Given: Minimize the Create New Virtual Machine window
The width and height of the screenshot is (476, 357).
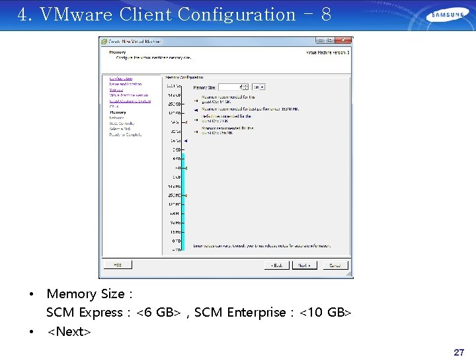Looking at the screenshot, I should [320, 40].
